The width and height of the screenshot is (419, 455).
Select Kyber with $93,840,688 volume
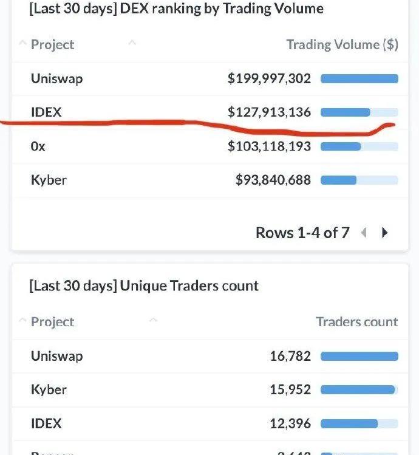click(x=49, y=180)
